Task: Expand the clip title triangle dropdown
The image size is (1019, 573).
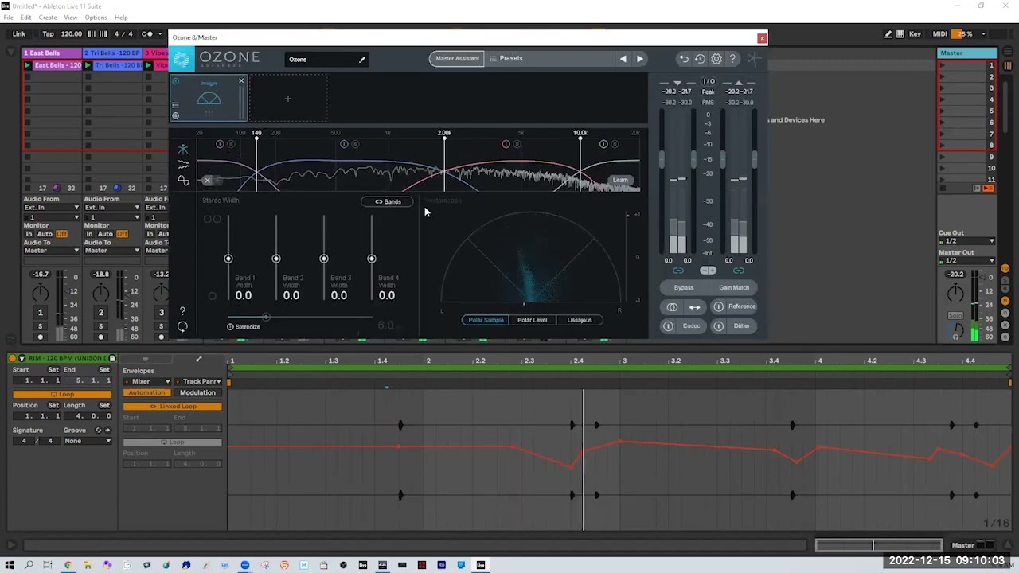Action: (21, 358)
